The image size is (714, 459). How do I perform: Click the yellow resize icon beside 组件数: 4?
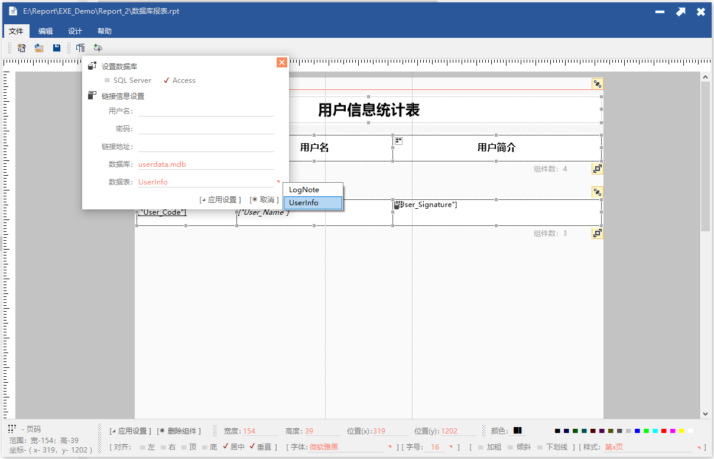[x=597, y=169]
